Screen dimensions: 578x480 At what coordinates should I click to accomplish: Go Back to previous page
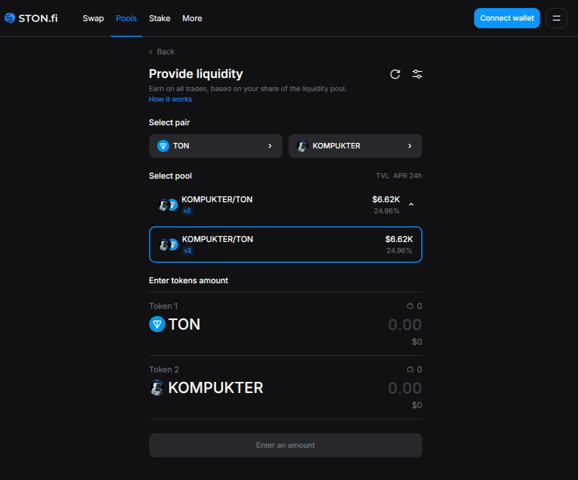click(162, 52)
